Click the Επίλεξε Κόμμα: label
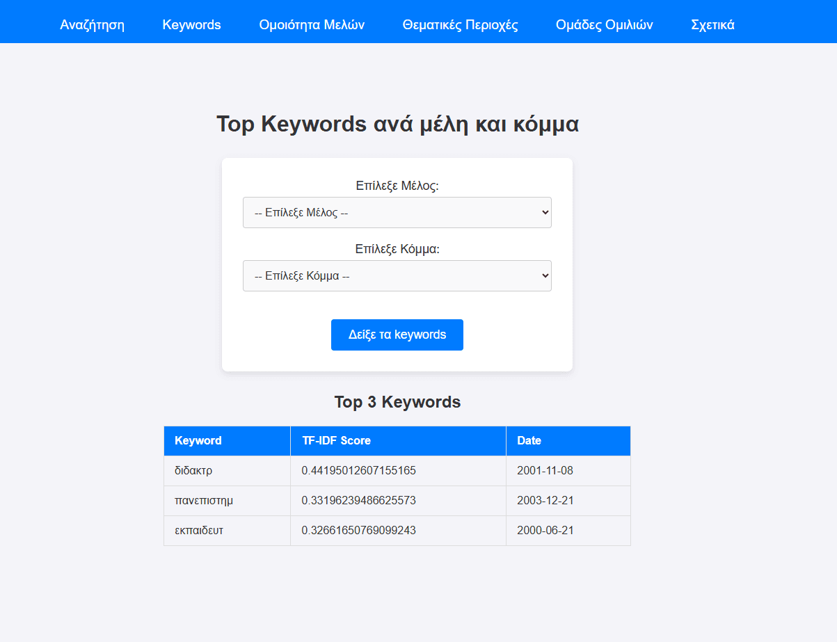 (397, 249)
